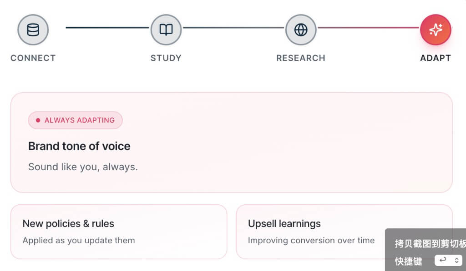Image resolution: width=466 pixels, height=271 pixels.
Task: Click the progress line between Connect and Study
Action: 107,28
